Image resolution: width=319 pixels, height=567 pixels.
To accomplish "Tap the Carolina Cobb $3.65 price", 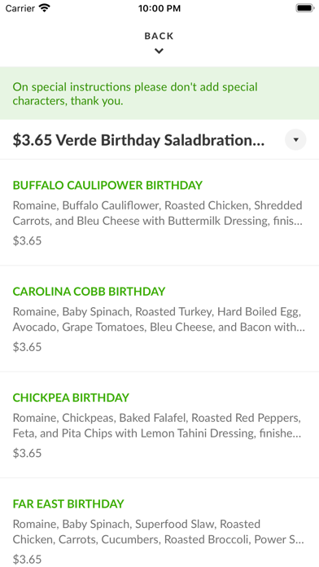I will [x=27, y=347].
